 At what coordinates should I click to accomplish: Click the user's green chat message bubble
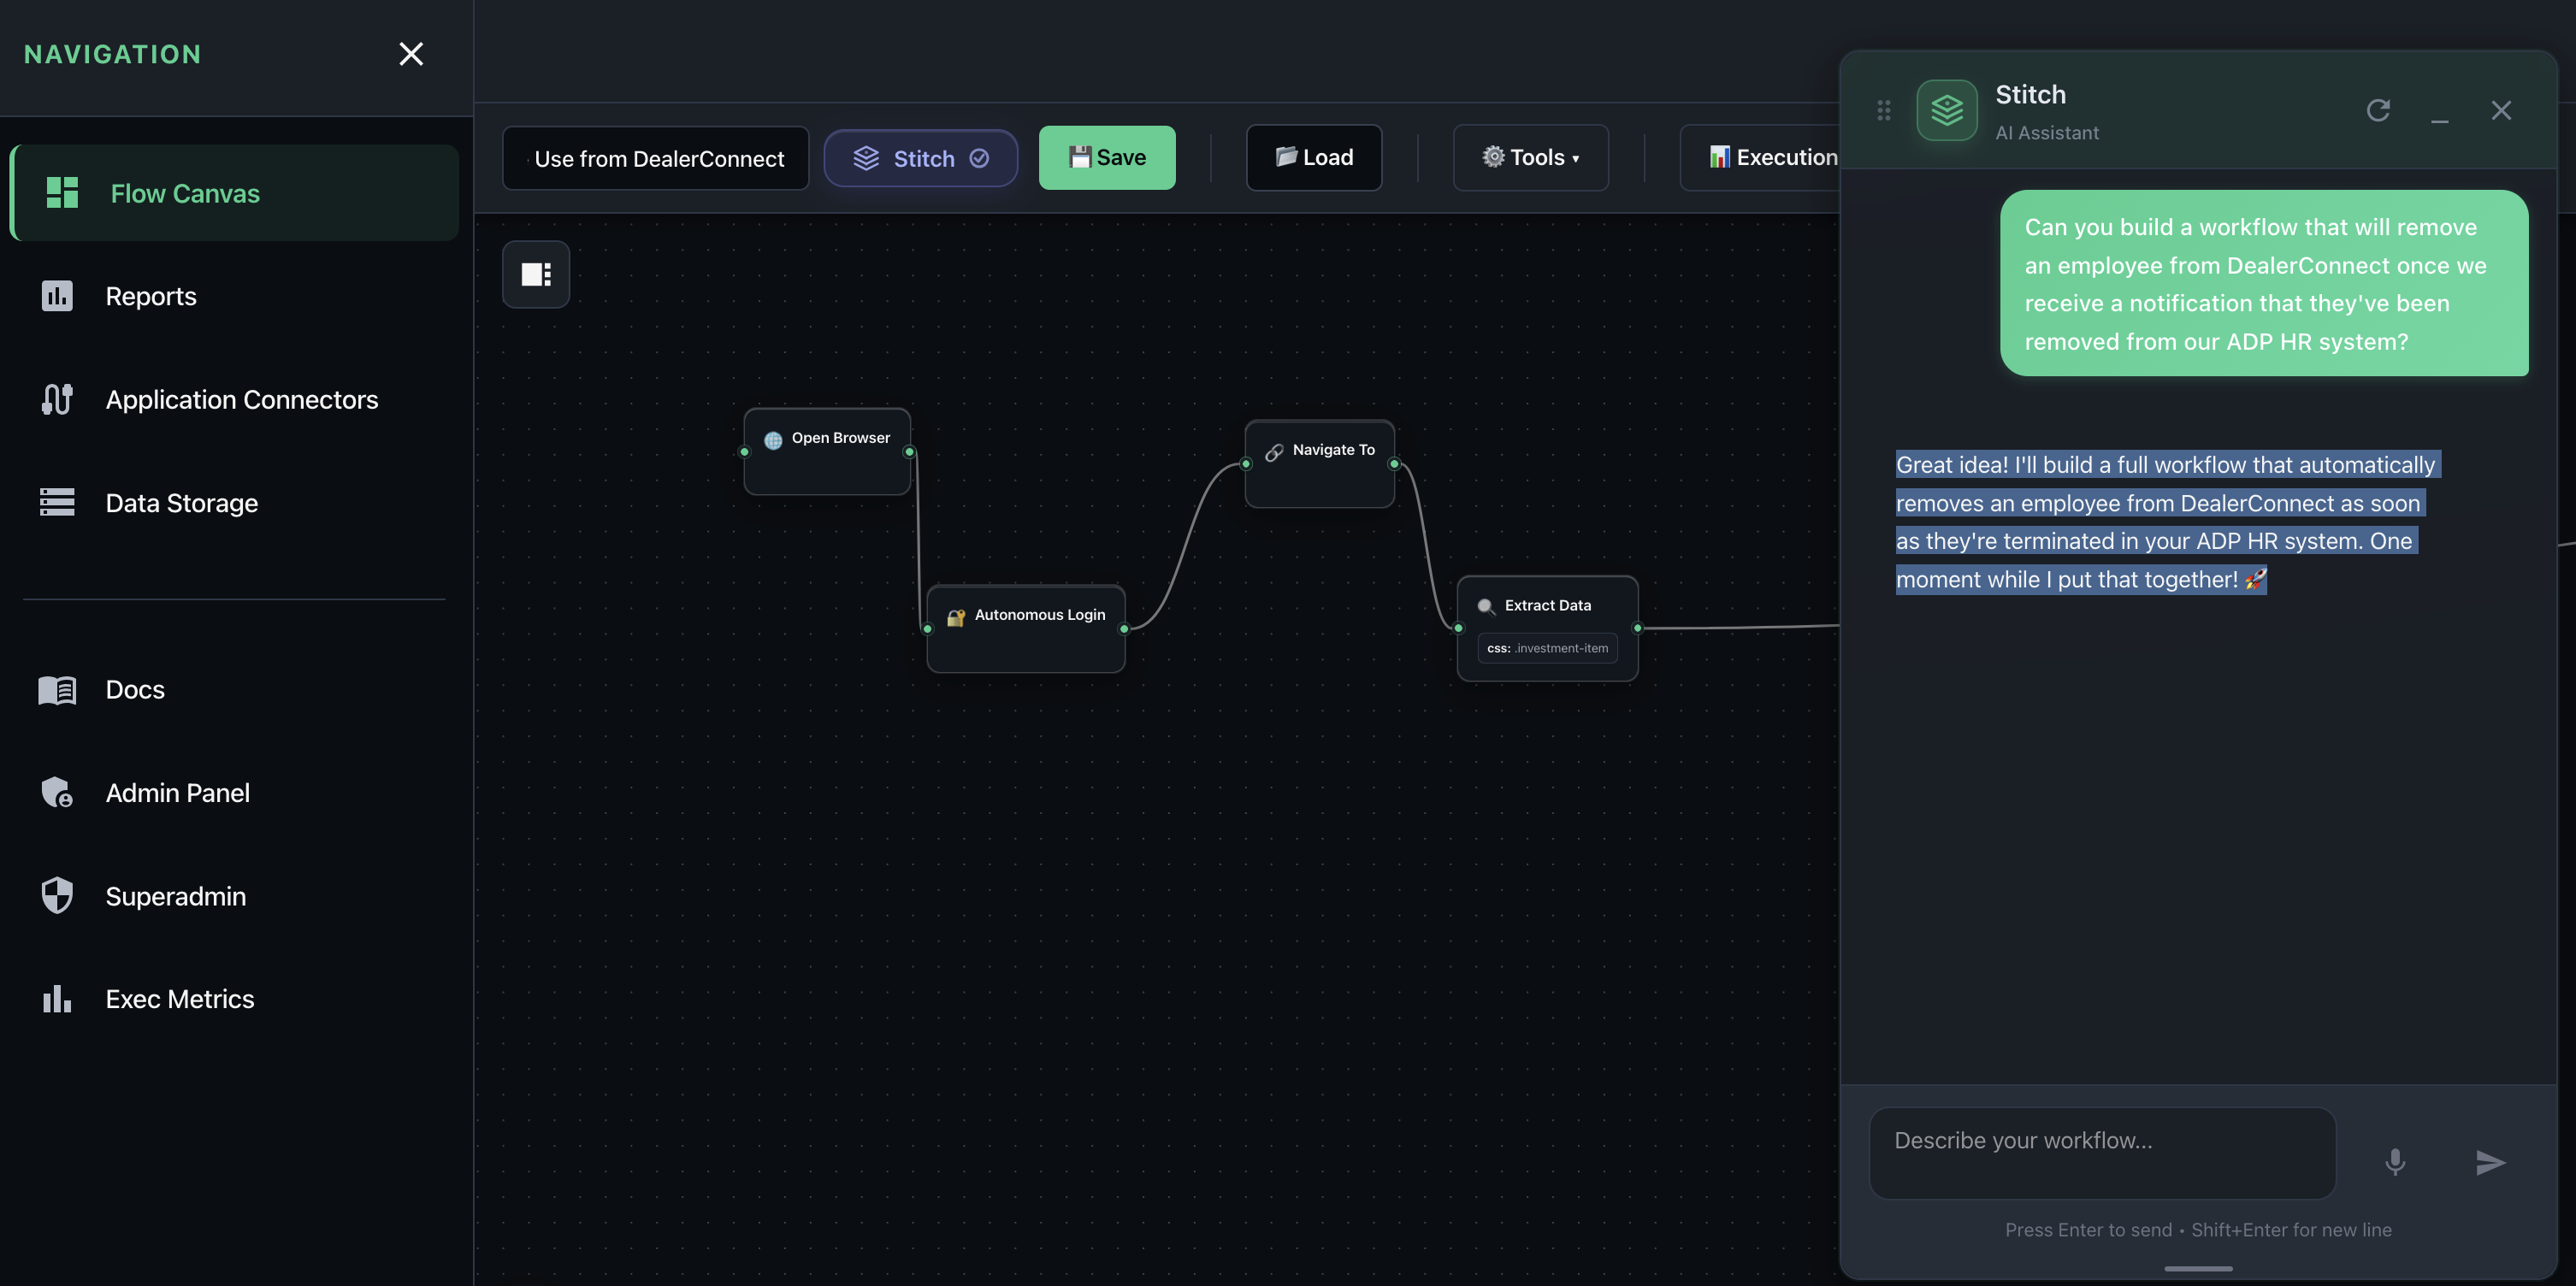click(x=2264, y=283)
